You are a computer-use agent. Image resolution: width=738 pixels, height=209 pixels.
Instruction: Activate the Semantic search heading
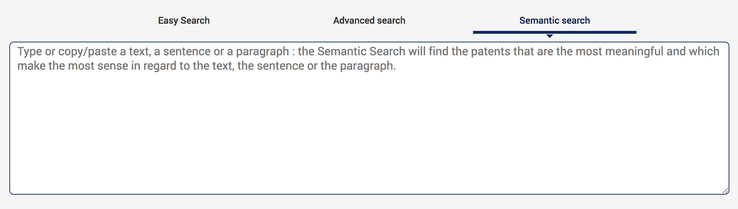coord(554,20)
